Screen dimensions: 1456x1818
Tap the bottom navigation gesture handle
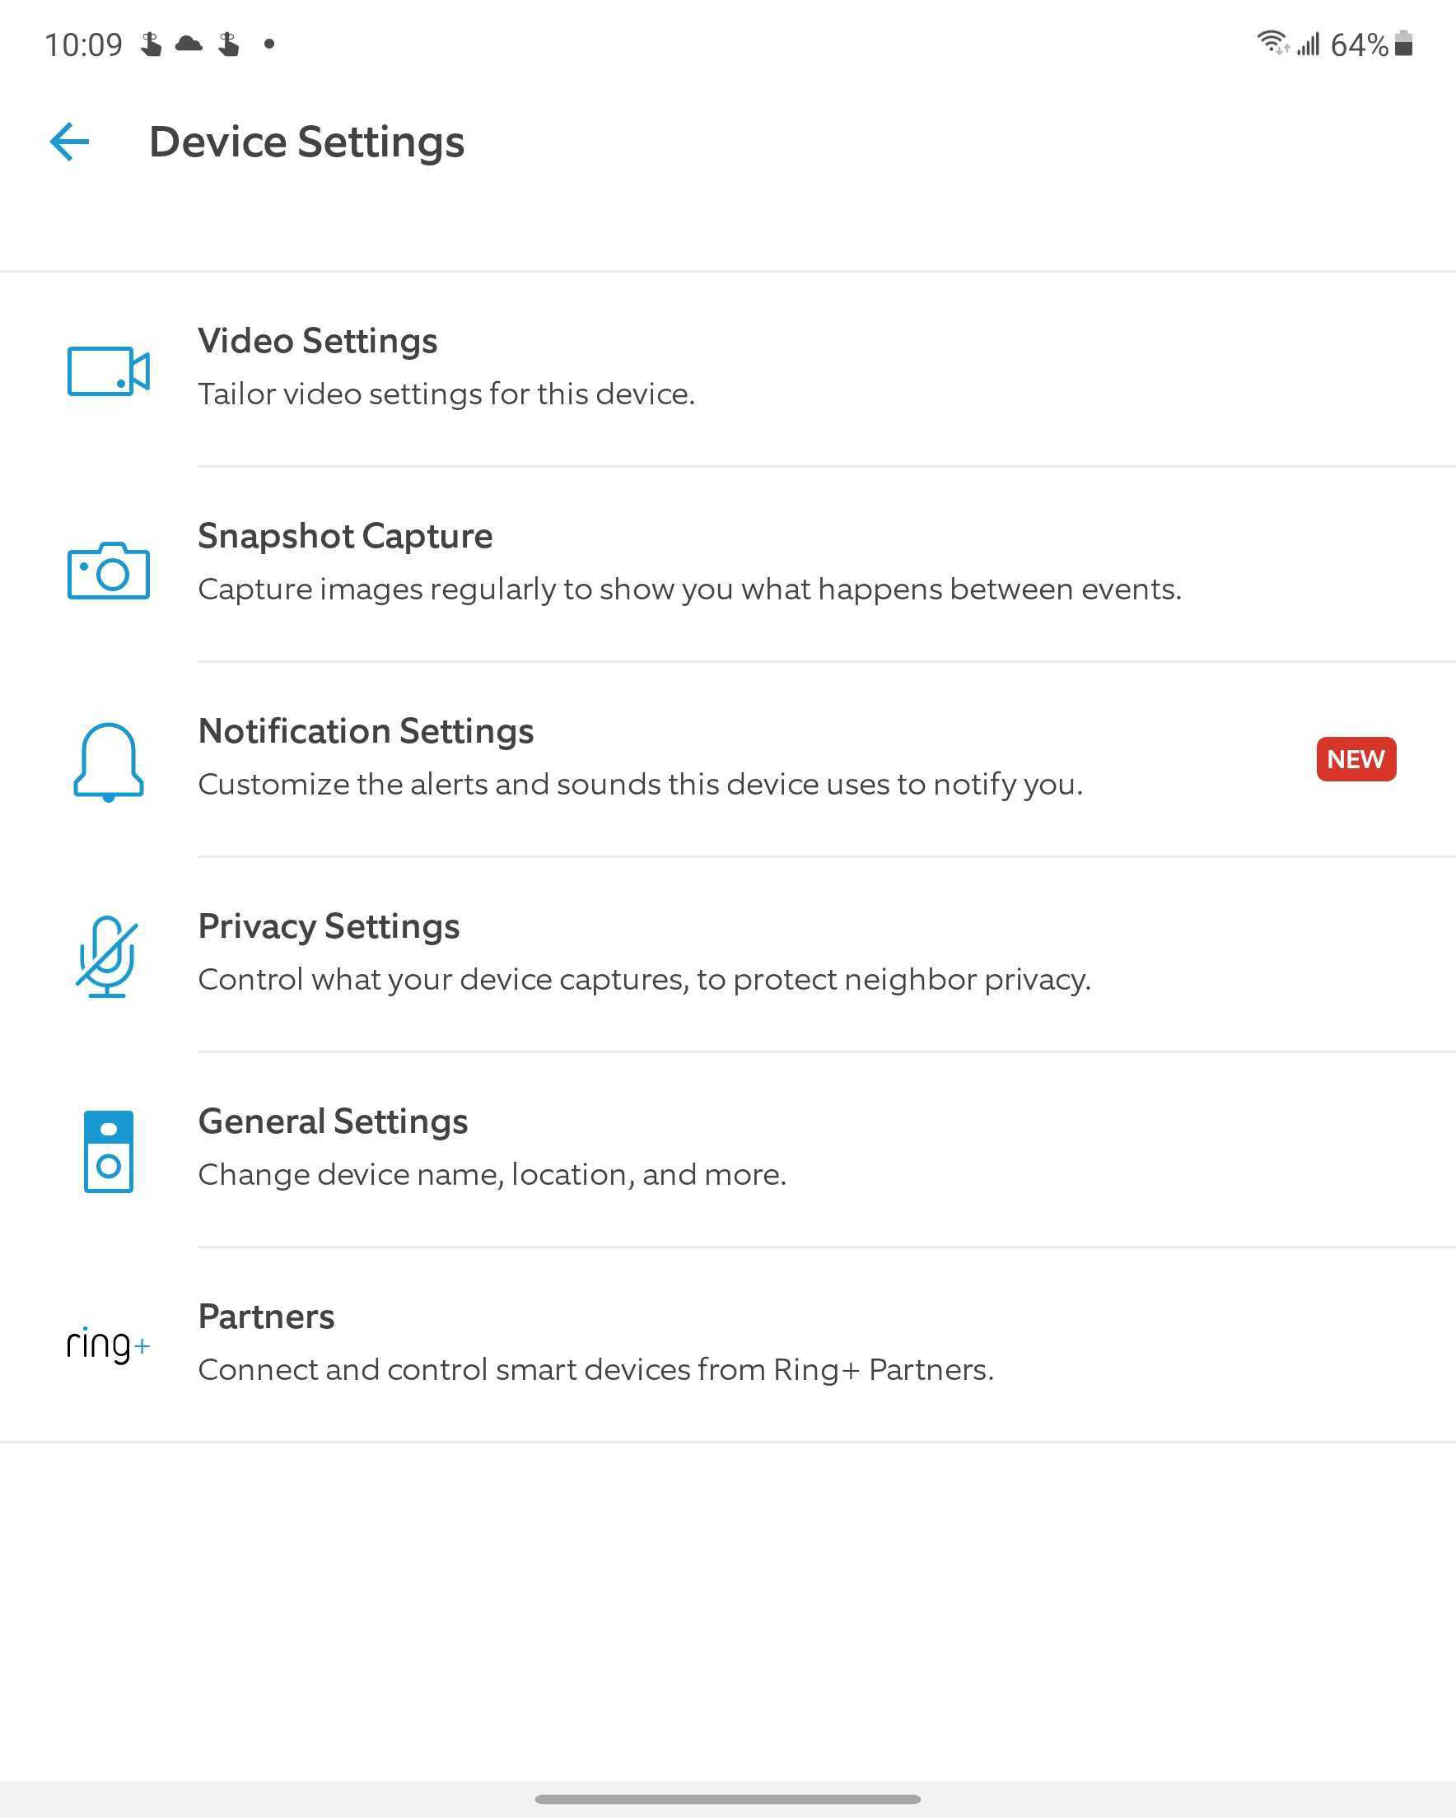(728, 1798)
